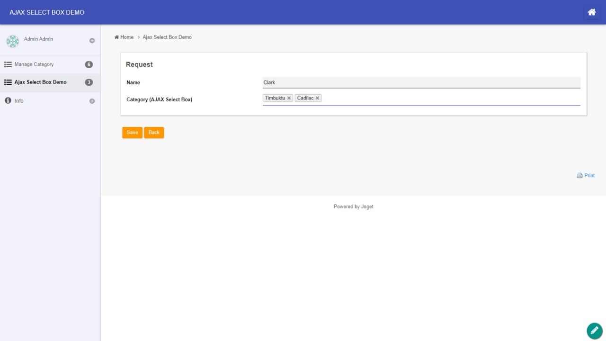Click the Manage Category count badge 6
Viewport: 606px width, 341px height.
click(x=89, y=64)
